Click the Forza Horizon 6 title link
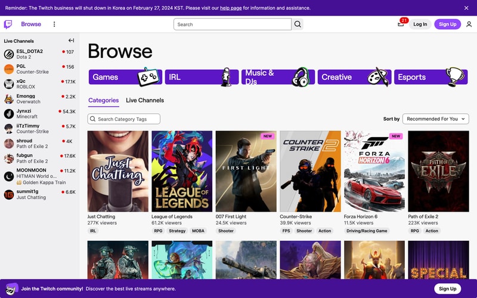The image size is (477, 298). coord(361,216)
